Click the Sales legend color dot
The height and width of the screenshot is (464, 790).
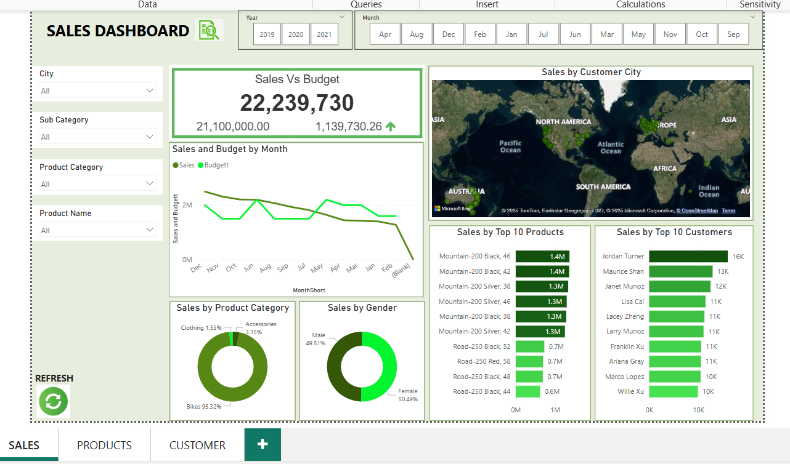click(x=176, y=165)
